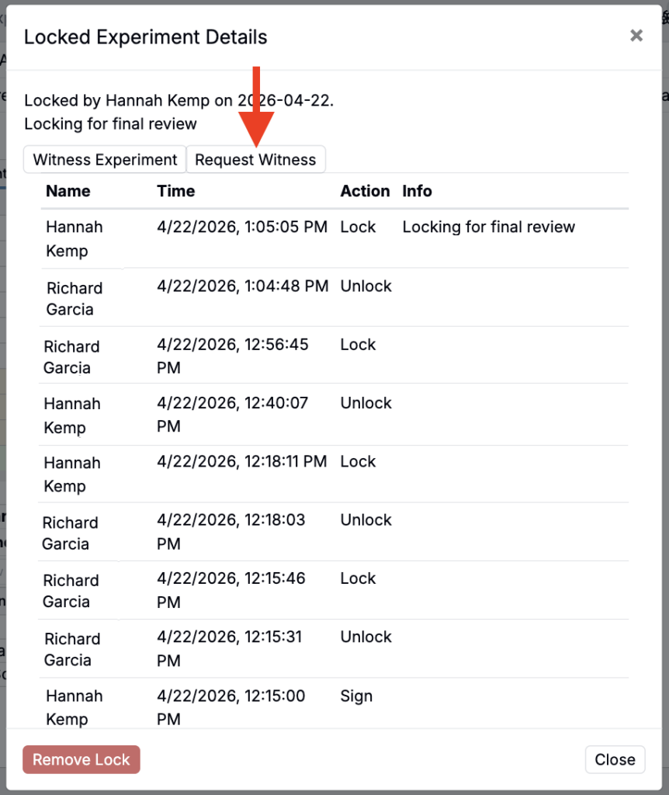
Task: Click the red Remove Lock button
Action: 81,759
